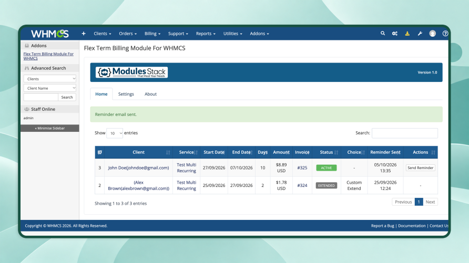Sort by Reminder Sent column
The width and height of the screenshot is (469, 263).
coord(385,152)
